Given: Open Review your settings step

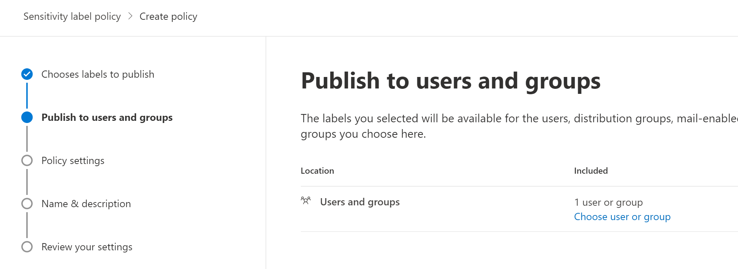Looking at the screenshot, I should point(87,247).
